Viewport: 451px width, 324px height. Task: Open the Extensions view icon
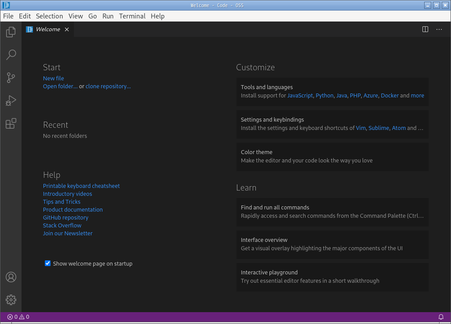(11, 123)
